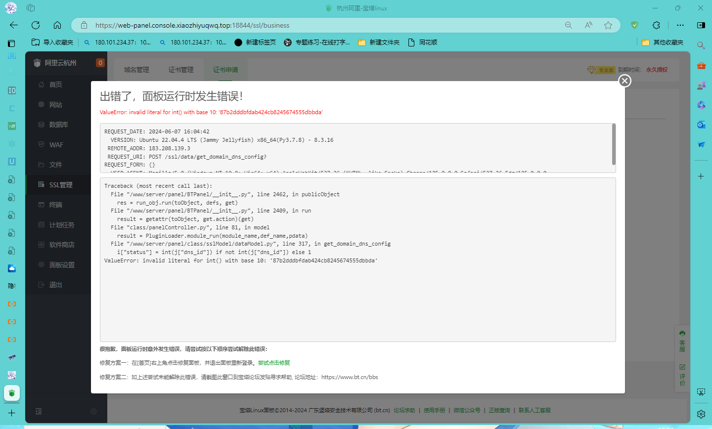This screenshot has height=429, width=712.
Task: Add this page to favorites with the star icon
Action: pos(608,25)
